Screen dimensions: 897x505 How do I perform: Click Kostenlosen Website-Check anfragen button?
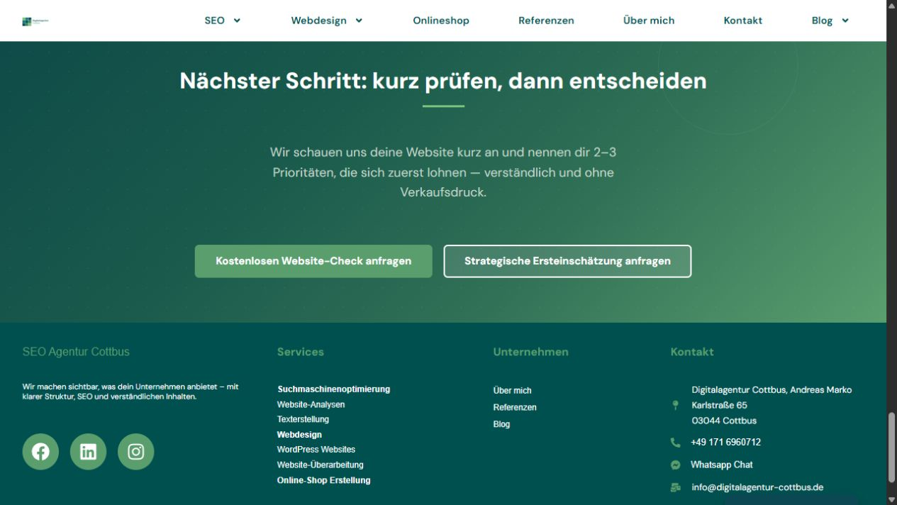tap(313, 261)
